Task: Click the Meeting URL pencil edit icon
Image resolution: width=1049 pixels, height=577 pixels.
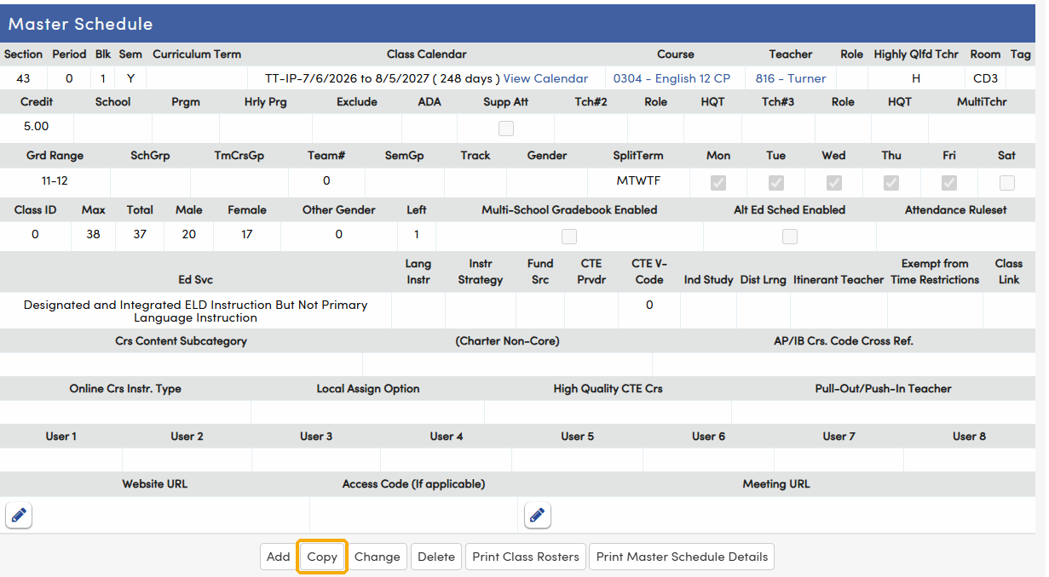Action: click(x=537, y=515)
